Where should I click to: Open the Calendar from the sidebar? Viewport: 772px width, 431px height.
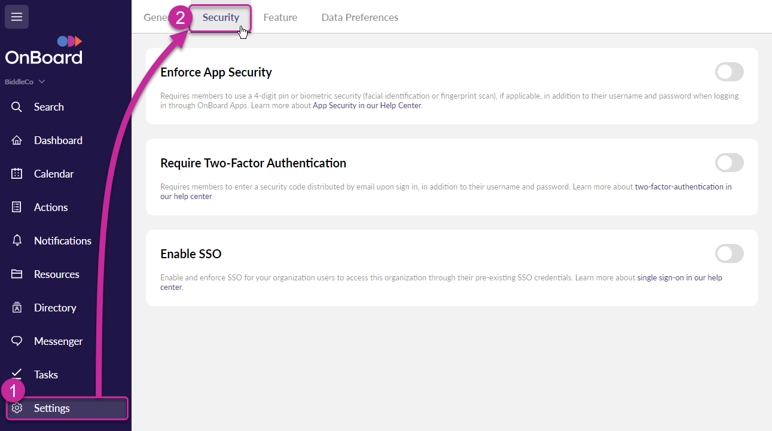53,173
